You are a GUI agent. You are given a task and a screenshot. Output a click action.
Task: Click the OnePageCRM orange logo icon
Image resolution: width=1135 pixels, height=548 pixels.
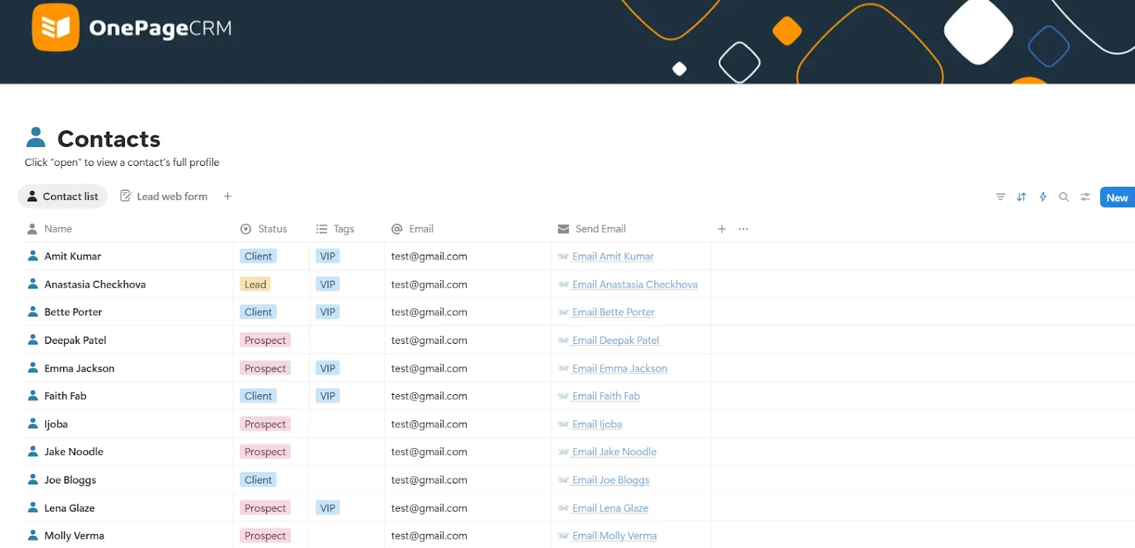(x=55, y=28)
